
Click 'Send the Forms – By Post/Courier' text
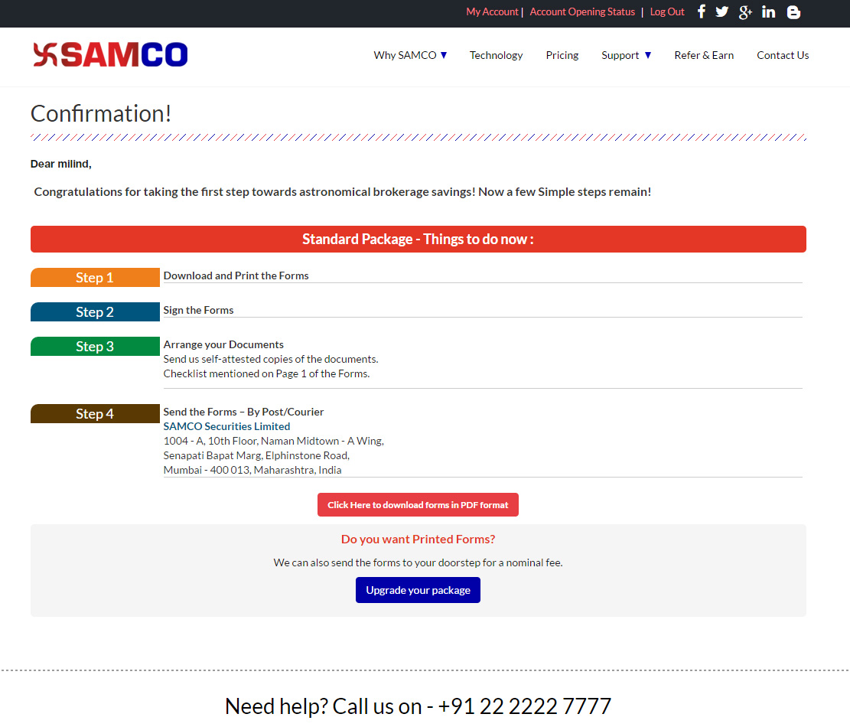tap(243, 412)
